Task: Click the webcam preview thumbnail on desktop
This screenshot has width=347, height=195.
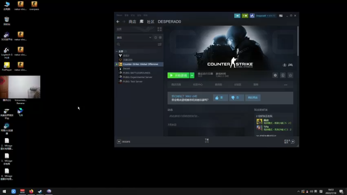Action: (x=20, y=87)
